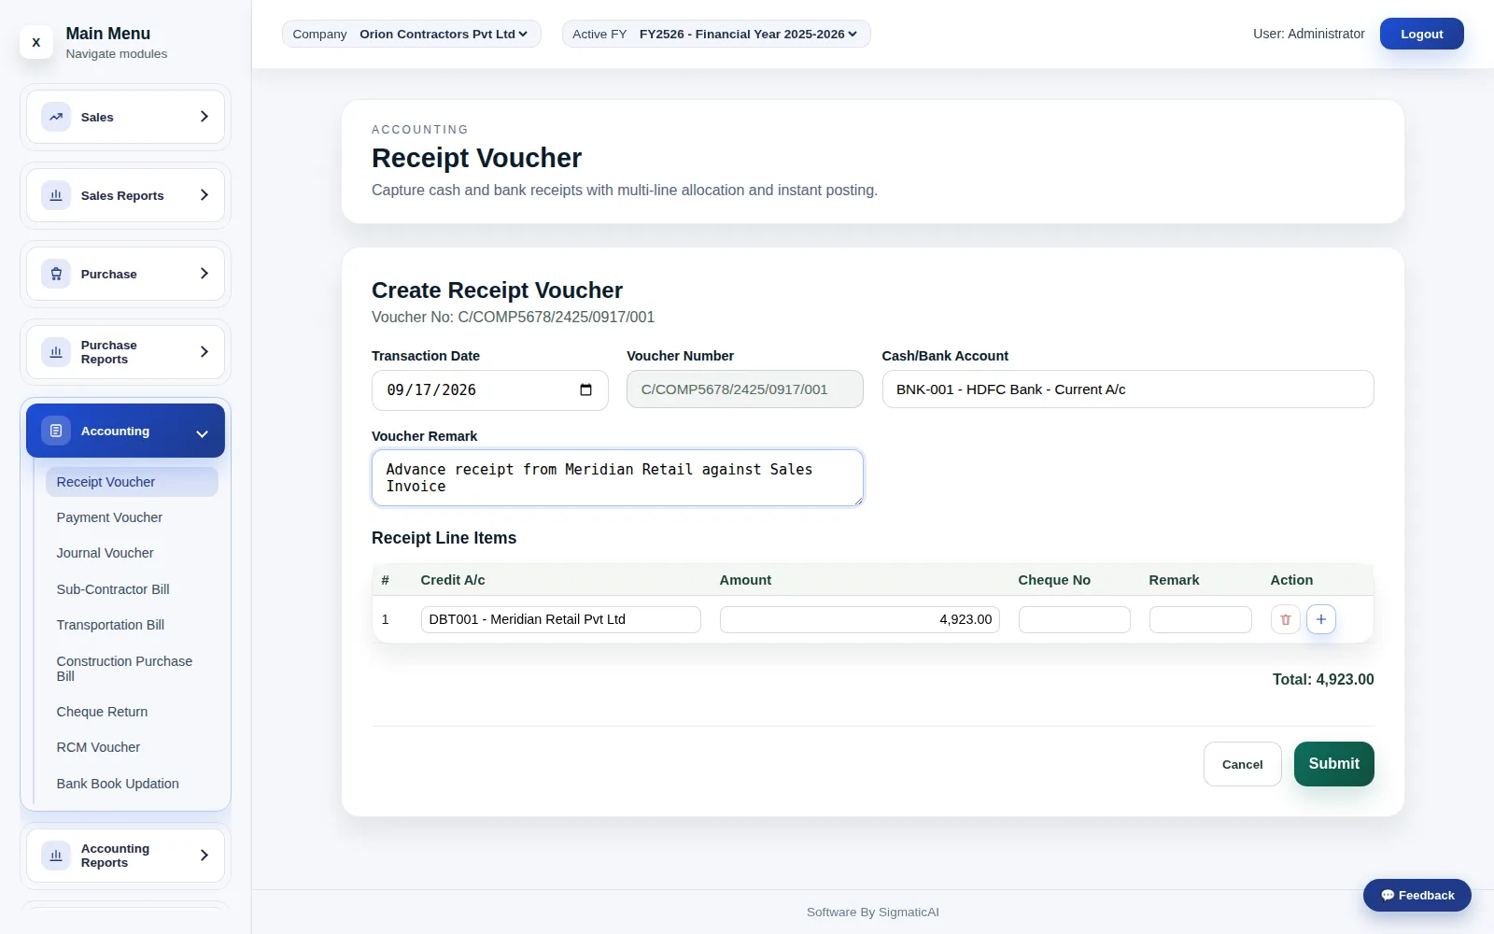The image size is (1494, 934).
Task: Add a new line item with the plus icon
Action: (1321, 619)
